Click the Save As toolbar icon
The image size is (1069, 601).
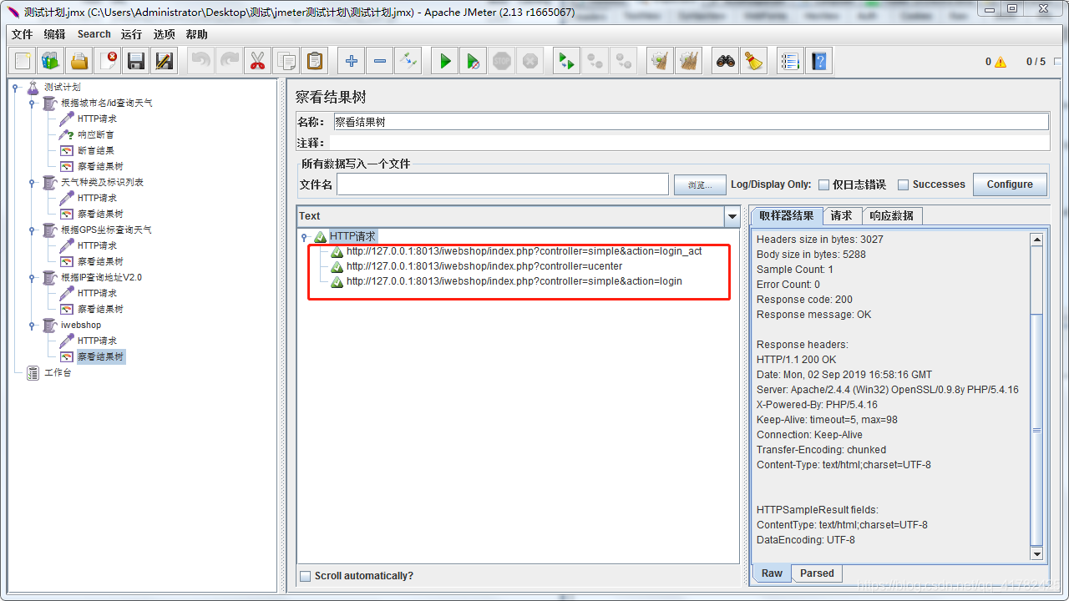tap(165, 61)
